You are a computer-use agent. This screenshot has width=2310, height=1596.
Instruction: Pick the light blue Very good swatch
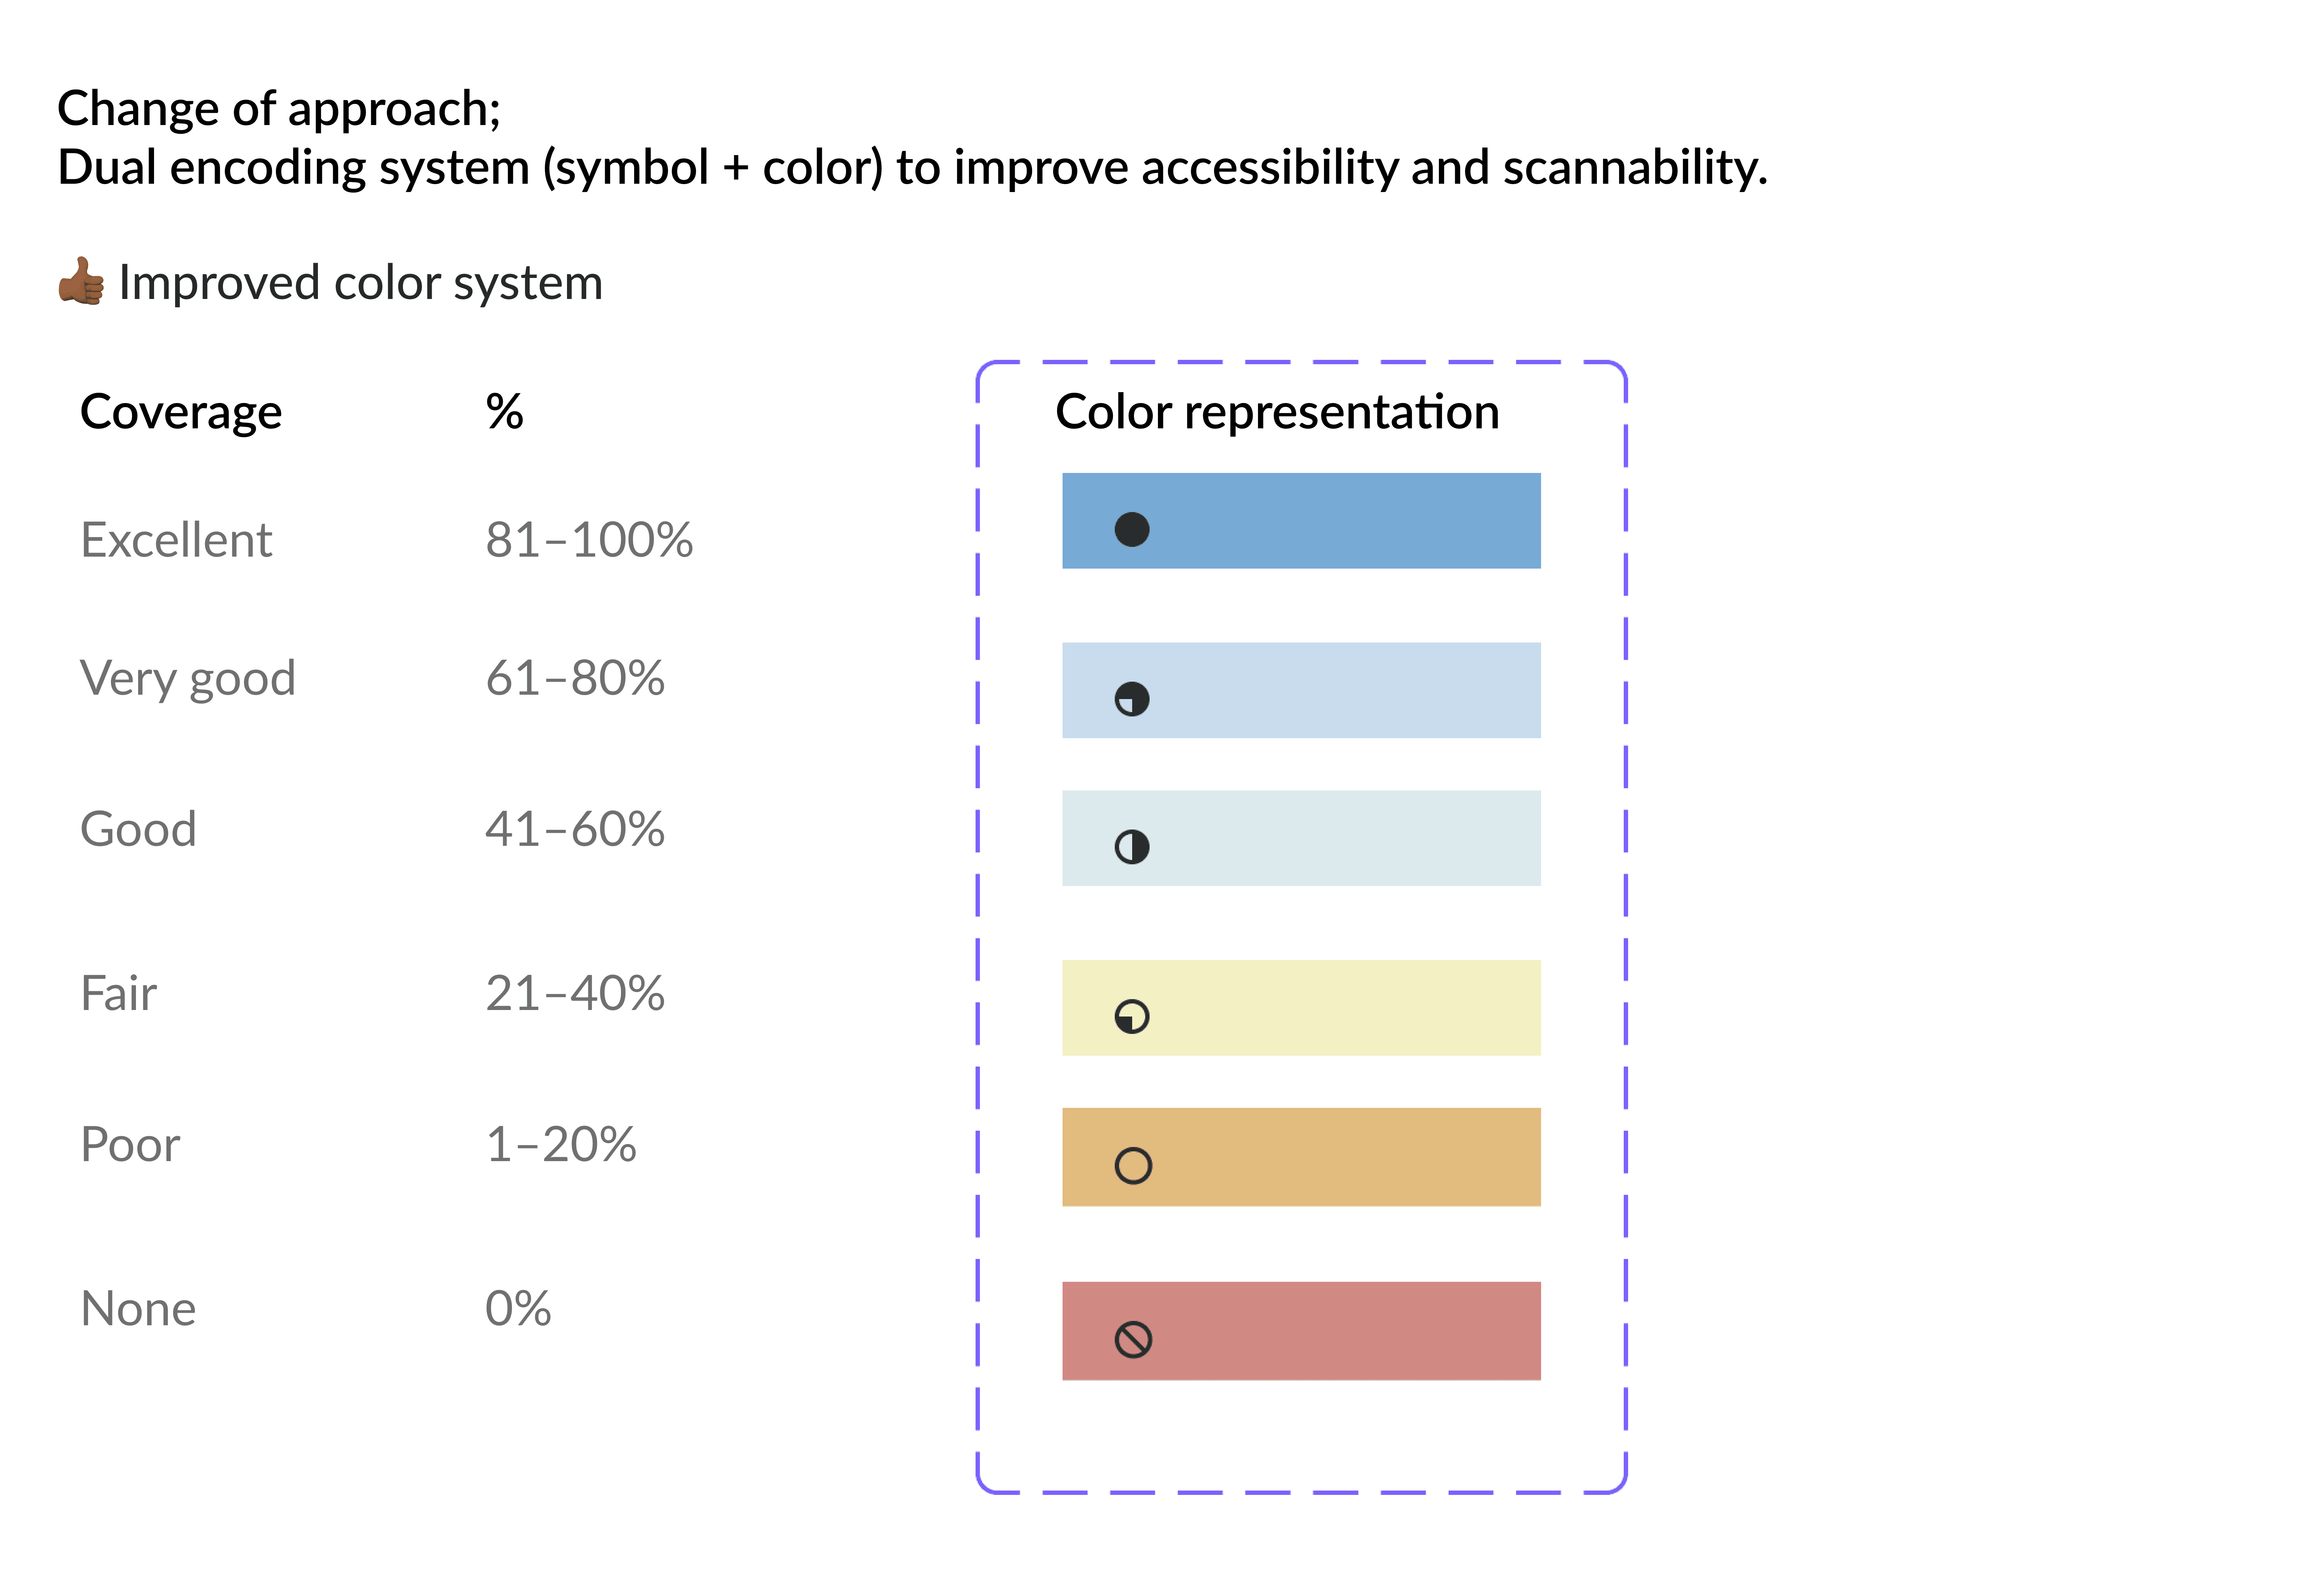pos(1301,690)
